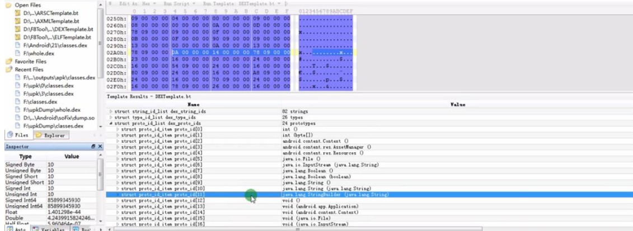Select the proto_id[5] struct row
This screenshot has width=633, height=231.
[369, 159]
